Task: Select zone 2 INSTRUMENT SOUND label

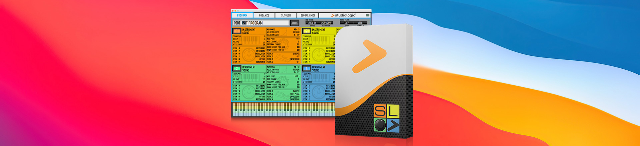Action: coord(319,31)
